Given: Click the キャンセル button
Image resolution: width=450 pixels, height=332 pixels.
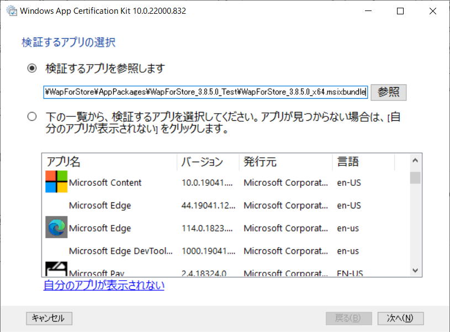Looking at the screenshot, I should pos(49,318).
